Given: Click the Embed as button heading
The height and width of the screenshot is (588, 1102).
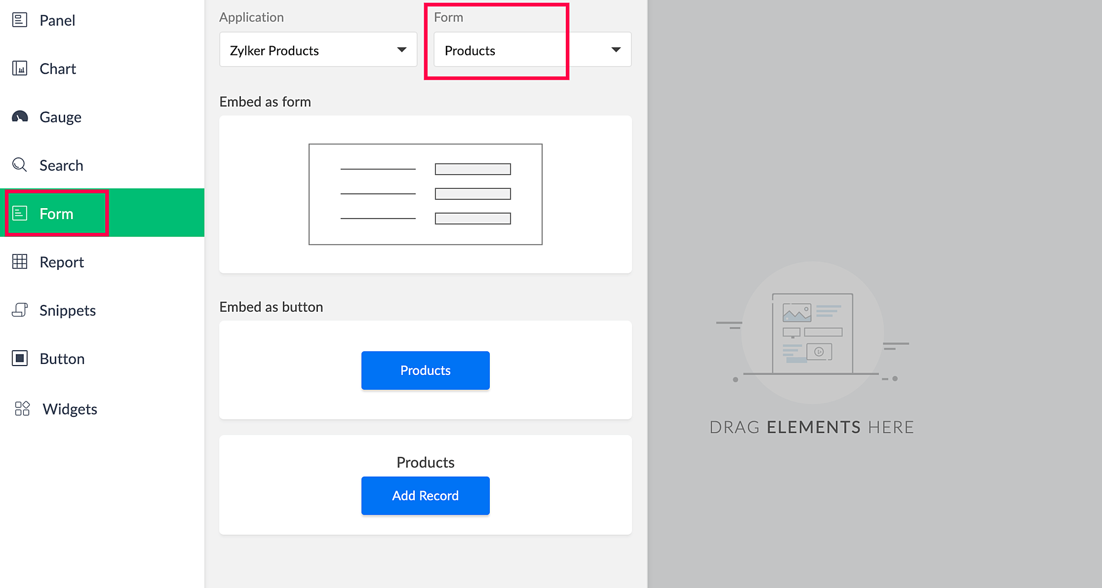Looking at the screenshot, I should coord(271,307).
